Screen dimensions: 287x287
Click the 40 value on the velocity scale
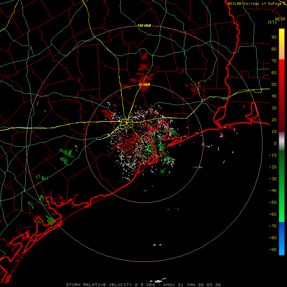pos(274,96)
